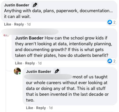119x112 pixels.
Task: Reply to the "it can all wait" comment
Action: point(19,24)
